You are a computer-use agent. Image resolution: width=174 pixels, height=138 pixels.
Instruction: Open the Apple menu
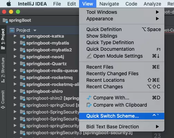(9, 4)
